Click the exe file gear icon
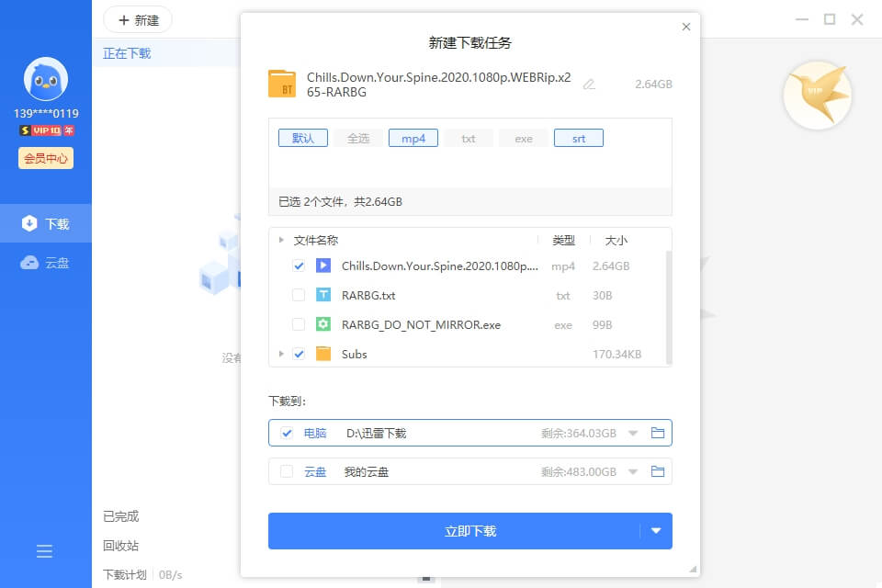 coord(322,324)
